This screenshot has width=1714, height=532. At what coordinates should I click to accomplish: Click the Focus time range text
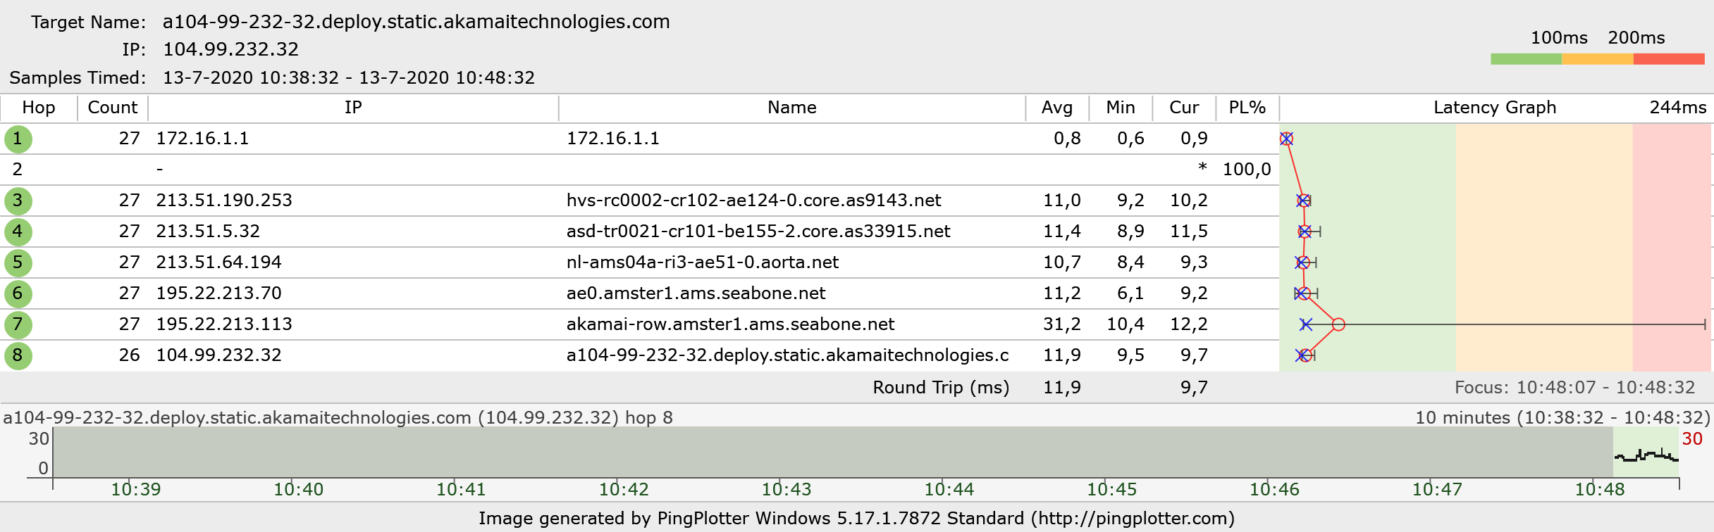click(x=1574, y=388)
